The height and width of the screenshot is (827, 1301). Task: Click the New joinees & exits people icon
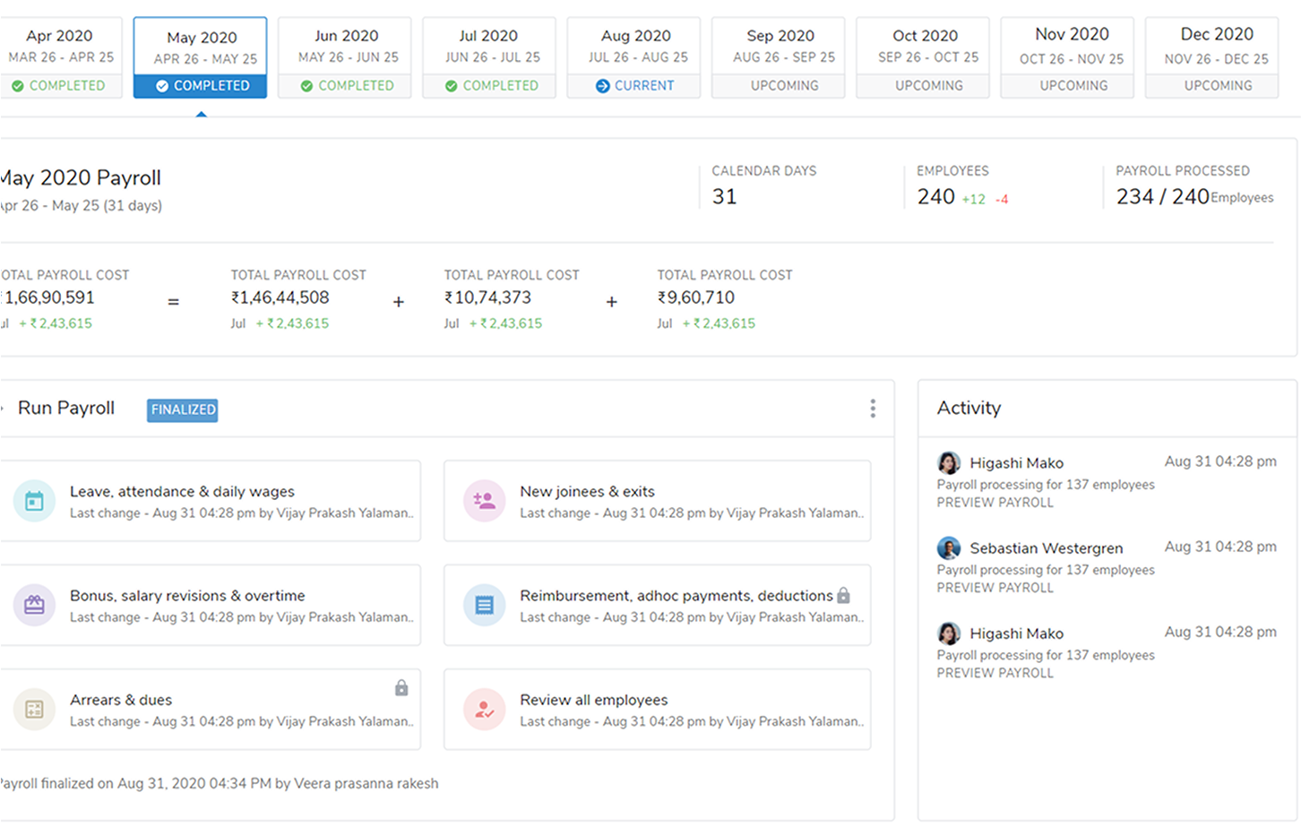(484, 502)
